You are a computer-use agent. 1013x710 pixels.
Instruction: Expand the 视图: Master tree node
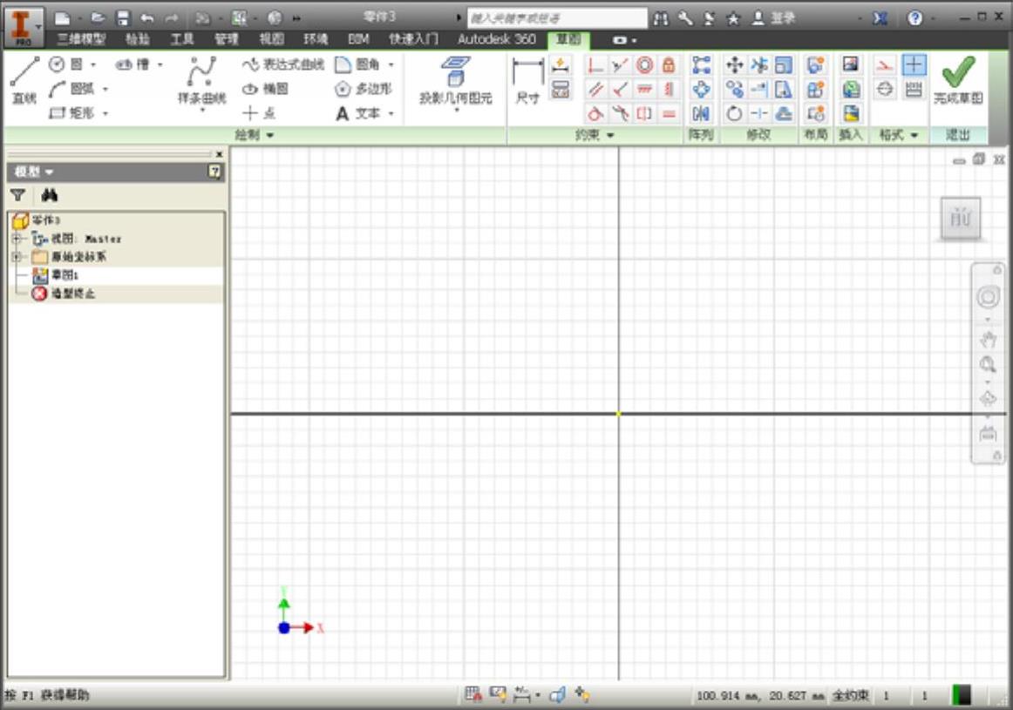(17, 239)
